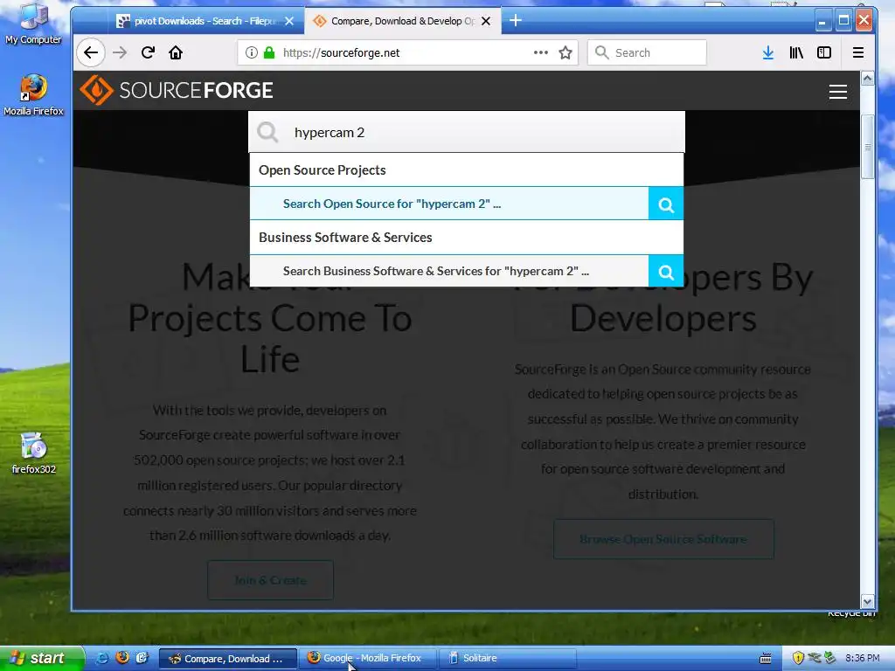The image size is (895, 671).
Task: Click the scrollbar down arrow
Action: pyautogui.click(x=867, y=601)
